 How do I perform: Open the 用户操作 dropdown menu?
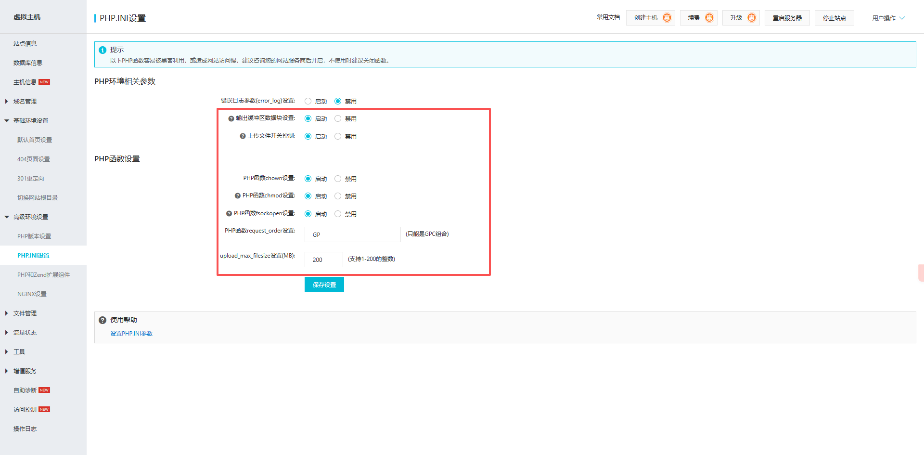(x=888, y=18)
